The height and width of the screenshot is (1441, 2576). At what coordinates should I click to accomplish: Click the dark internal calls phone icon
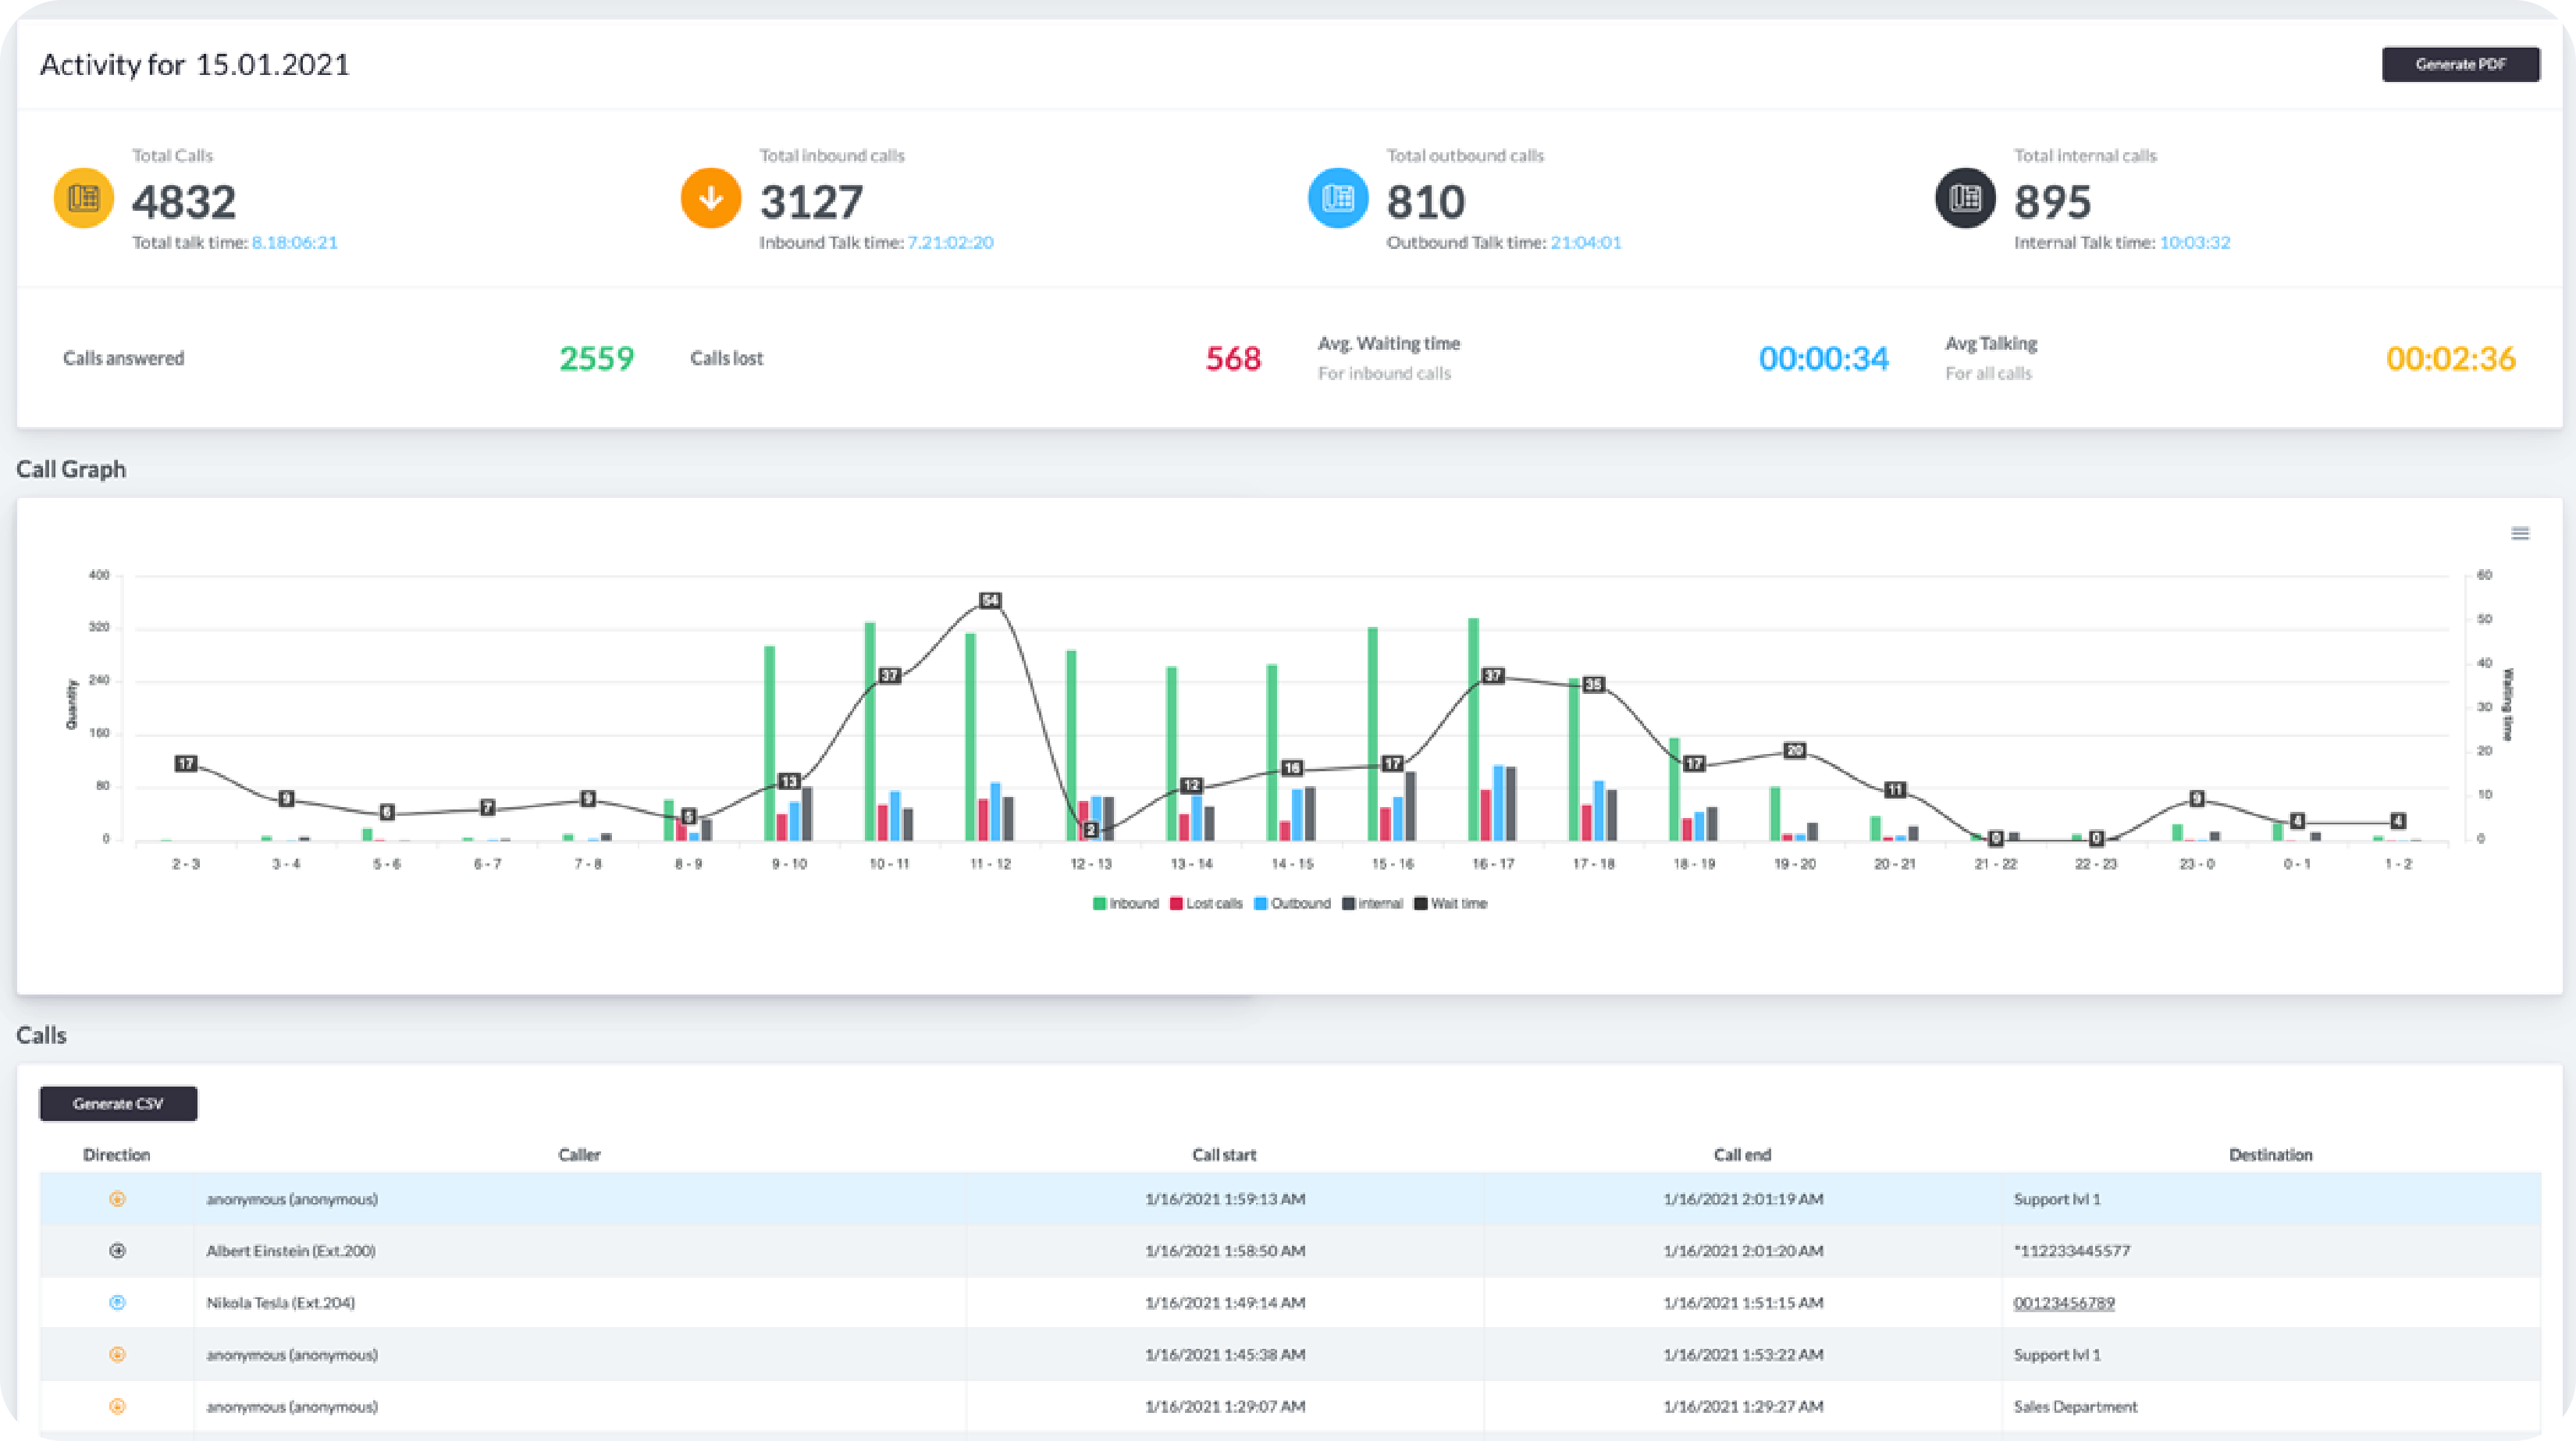click(1965, 198)
